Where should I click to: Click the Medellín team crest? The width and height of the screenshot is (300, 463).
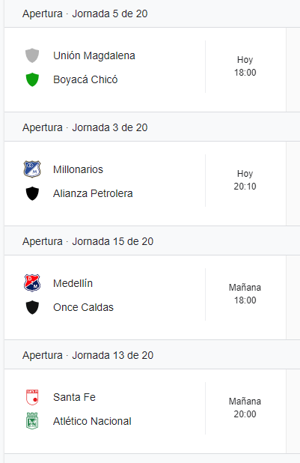(32, 283)
